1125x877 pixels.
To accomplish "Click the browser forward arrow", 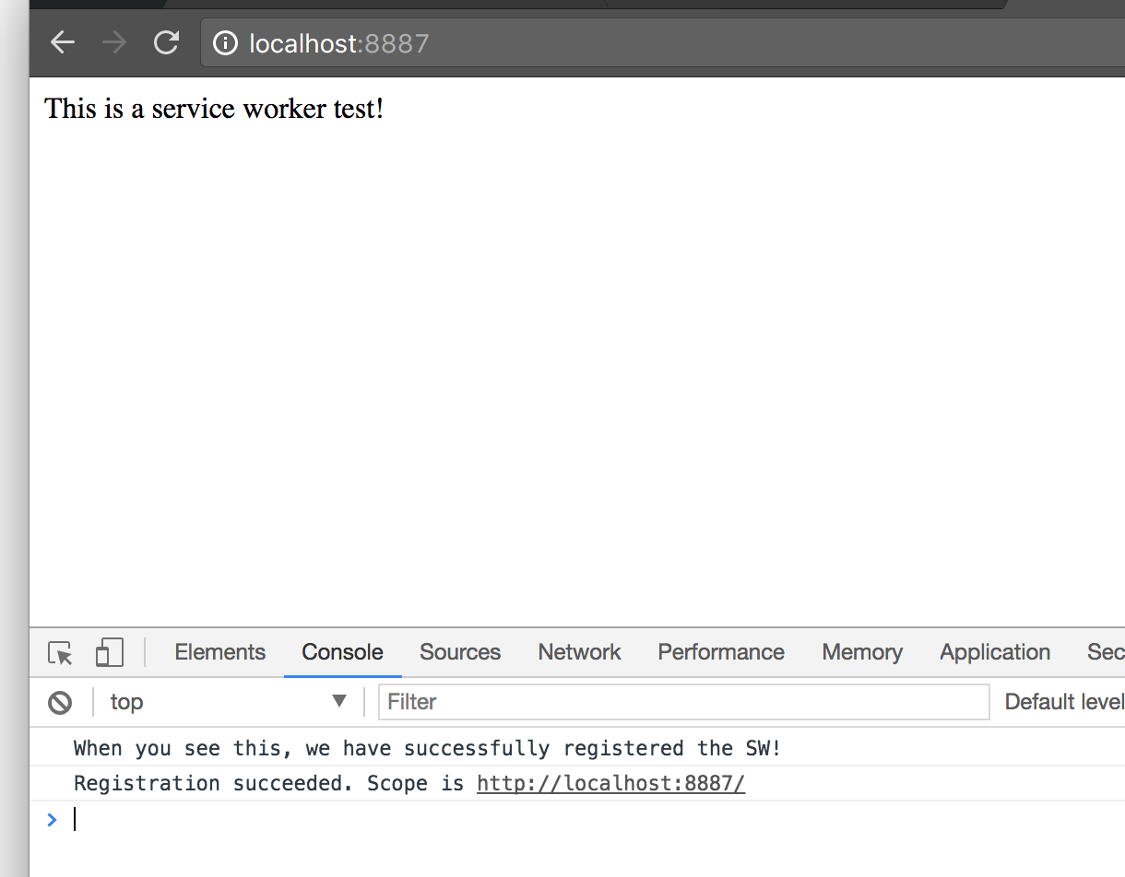I will [x=114, y=42].
